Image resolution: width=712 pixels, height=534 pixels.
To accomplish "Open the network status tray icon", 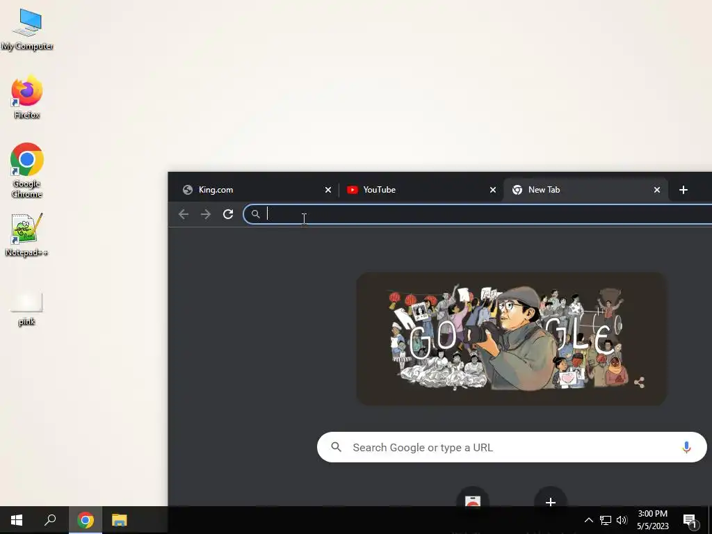I will coord(606,520).
